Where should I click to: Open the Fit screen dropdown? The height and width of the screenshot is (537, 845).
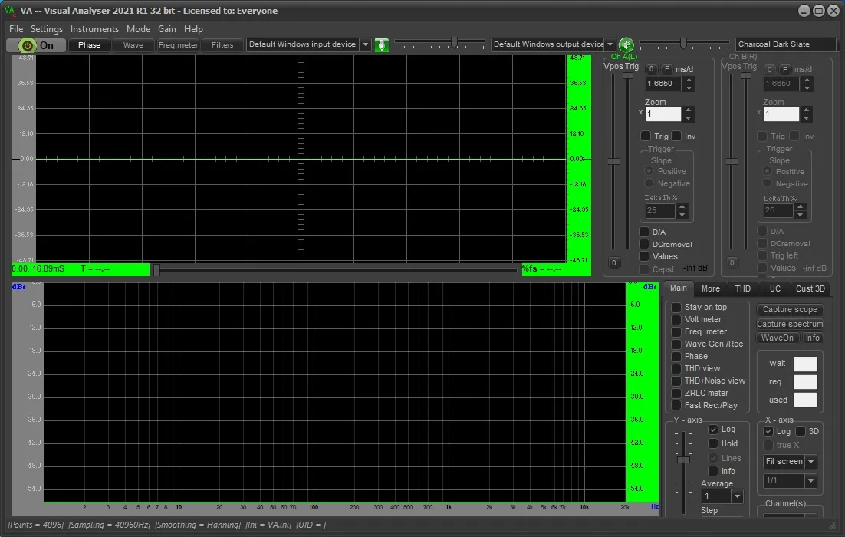point(810,462)
